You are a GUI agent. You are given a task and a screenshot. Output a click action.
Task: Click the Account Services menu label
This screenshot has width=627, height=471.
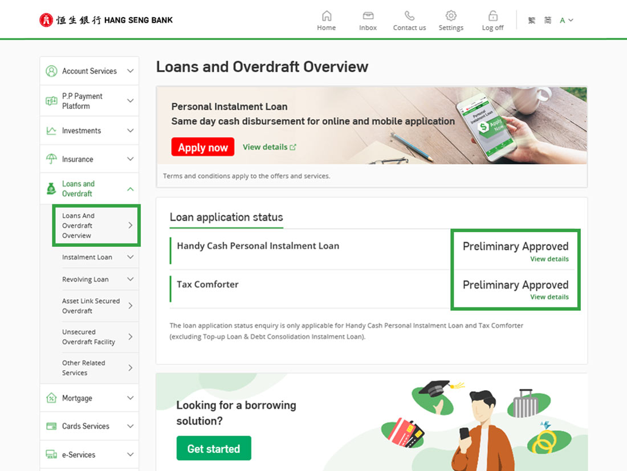click(x=89, y=71)
